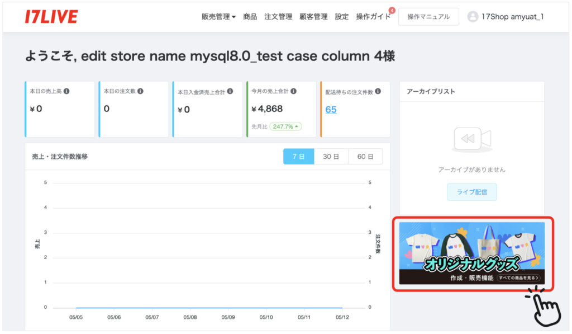This screenshot has width=572, height=334.
Task: Click the 売上・注文件数推移 chart title
Action: point(60,157)
